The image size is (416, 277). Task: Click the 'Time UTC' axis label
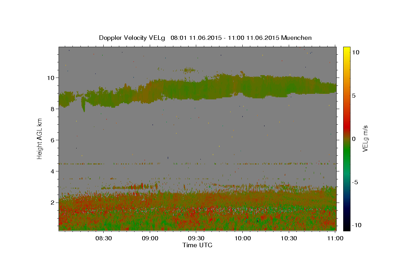(197, 245)
